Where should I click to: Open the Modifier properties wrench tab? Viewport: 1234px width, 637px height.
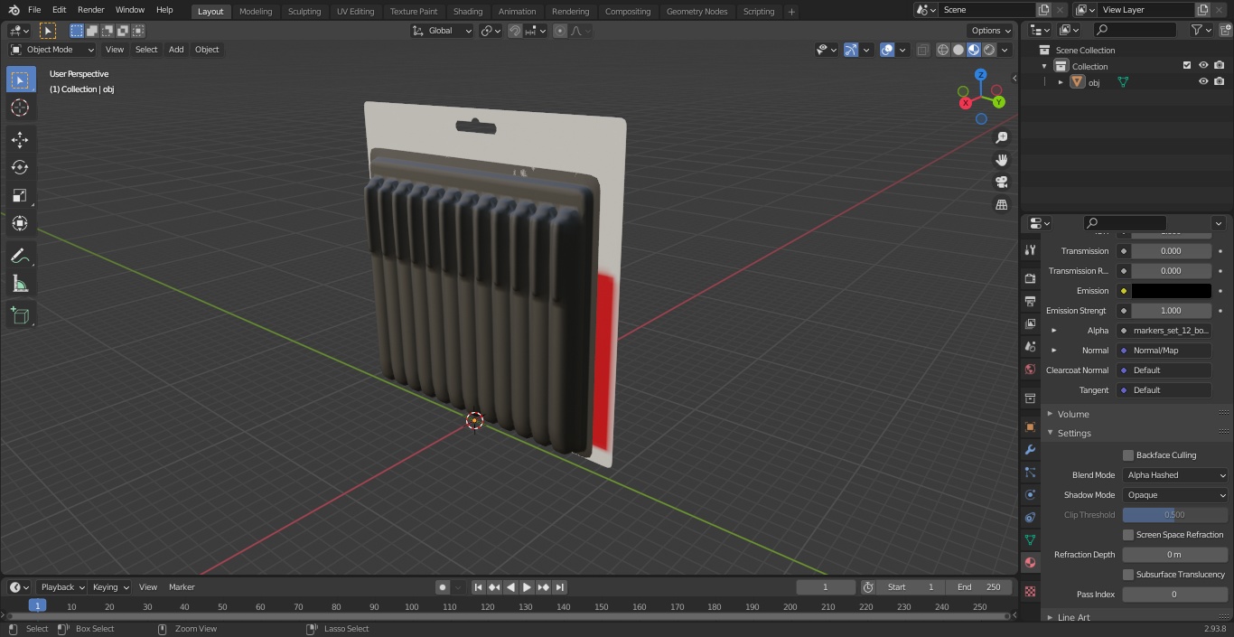(1030, 449)
